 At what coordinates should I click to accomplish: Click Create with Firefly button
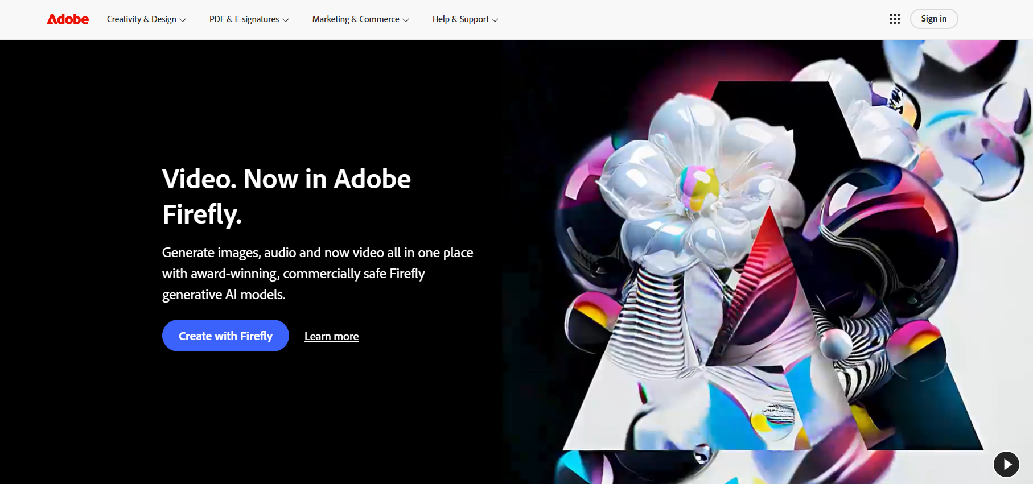[225, 336]
